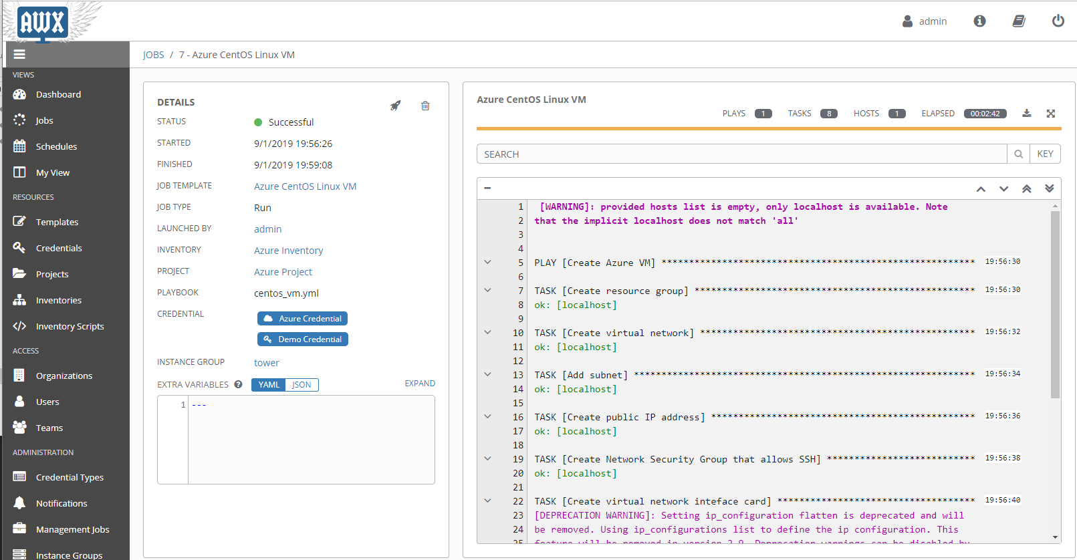Switch extra variables to YAML
This screenshot has height=560, width=1077.
point(269,385)
